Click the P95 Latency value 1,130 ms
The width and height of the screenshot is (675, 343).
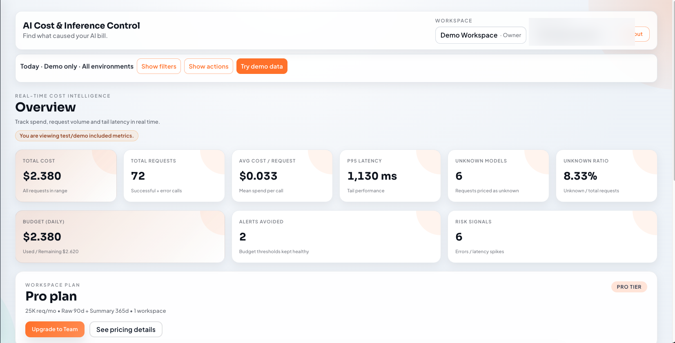tap(372, 176)
